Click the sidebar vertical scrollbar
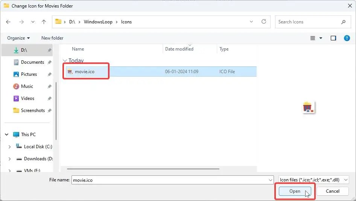Screen dimensions: 356x201 56,111
